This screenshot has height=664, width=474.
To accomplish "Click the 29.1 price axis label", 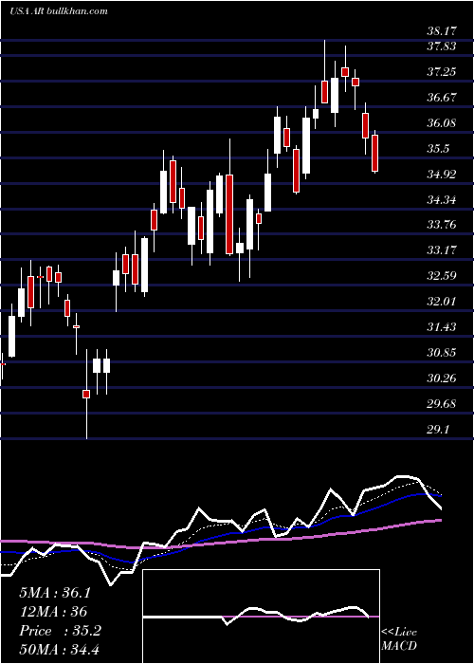I will (438, 430).
